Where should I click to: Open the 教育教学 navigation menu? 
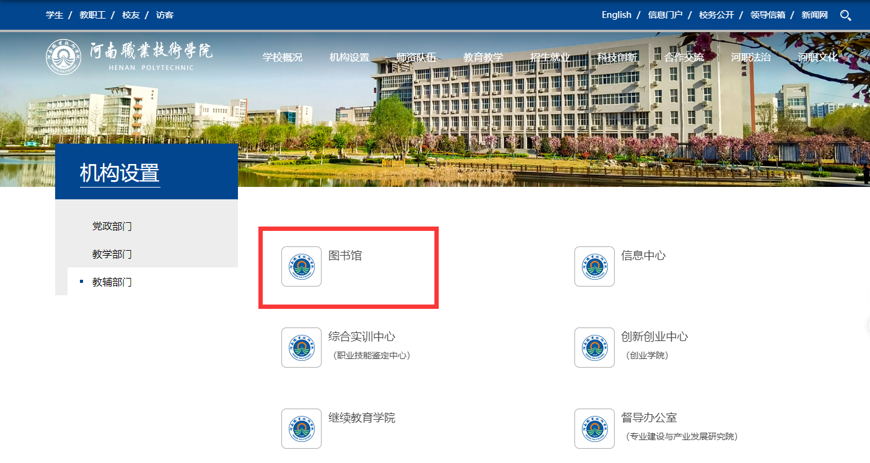point(483,58)
